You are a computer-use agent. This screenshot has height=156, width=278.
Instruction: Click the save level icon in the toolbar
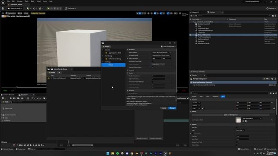click(x=3, y=9)
